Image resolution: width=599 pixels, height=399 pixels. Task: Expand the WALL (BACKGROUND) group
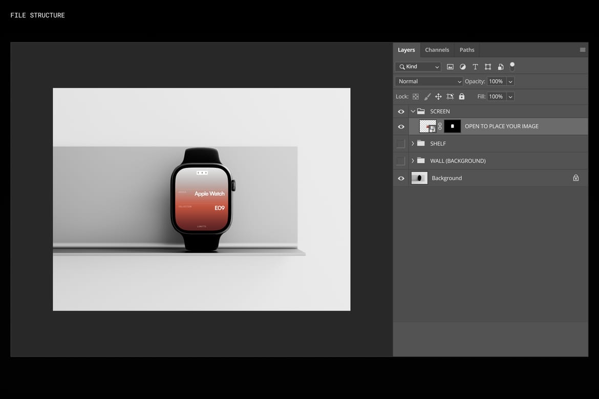click(413, 161)
